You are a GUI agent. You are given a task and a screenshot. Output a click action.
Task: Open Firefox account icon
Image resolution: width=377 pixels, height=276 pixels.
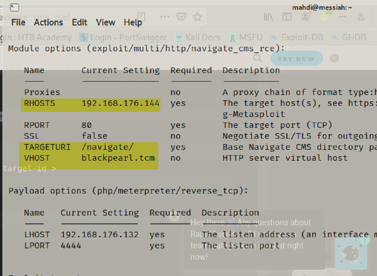coord(305,17)
